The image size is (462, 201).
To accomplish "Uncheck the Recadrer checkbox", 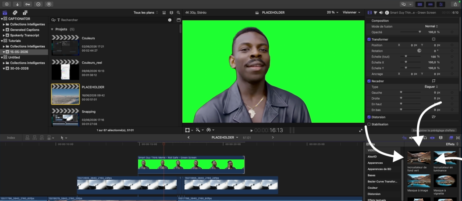I will coord(369,81).
